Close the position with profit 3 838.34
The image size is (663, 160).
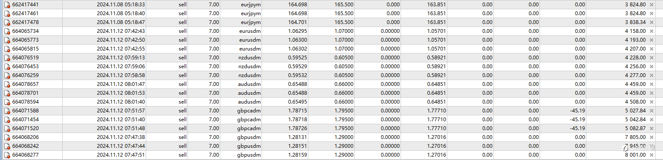[x=652, y=22]
